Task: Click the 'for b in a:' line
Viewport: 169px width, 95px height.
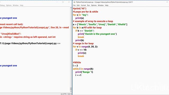Action: point(87,27)
